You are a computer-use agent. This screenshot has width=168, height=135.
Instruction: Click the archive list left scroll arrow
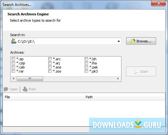(14, 79)
